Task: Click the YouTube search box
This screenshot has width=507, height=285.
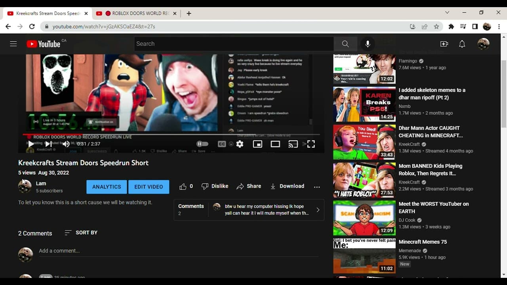Action: (234, 44)
